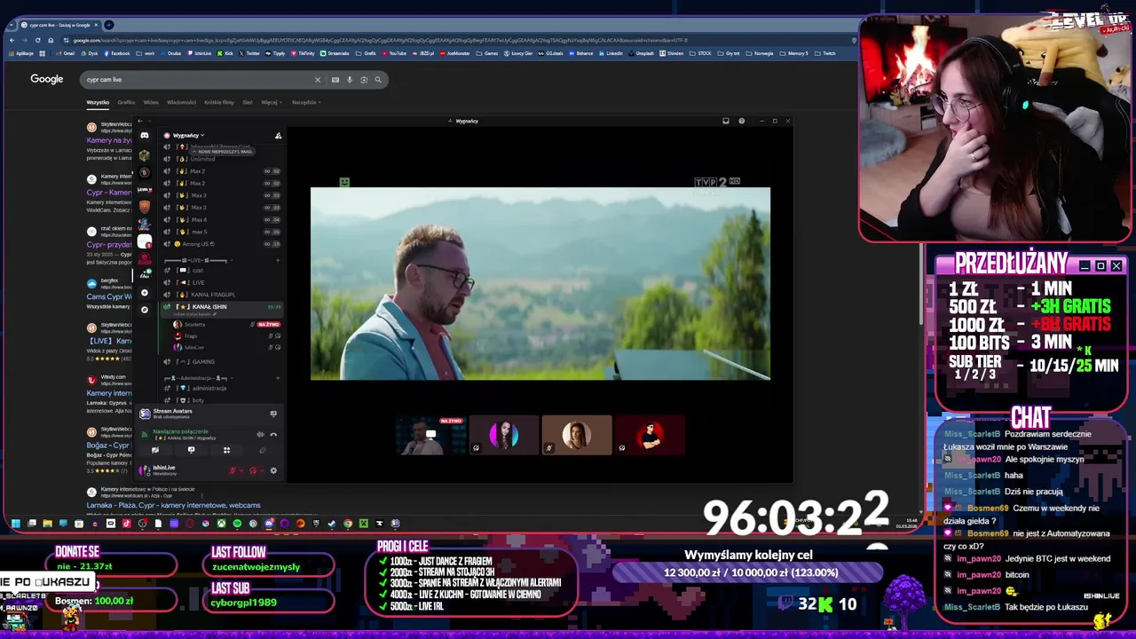The image size is (1136, 639).
Task: Go to Chrome home page icon
Action: (51, 40)
